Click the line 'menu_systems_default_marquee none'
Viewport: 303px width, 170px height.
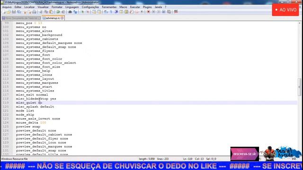[49, 43]
